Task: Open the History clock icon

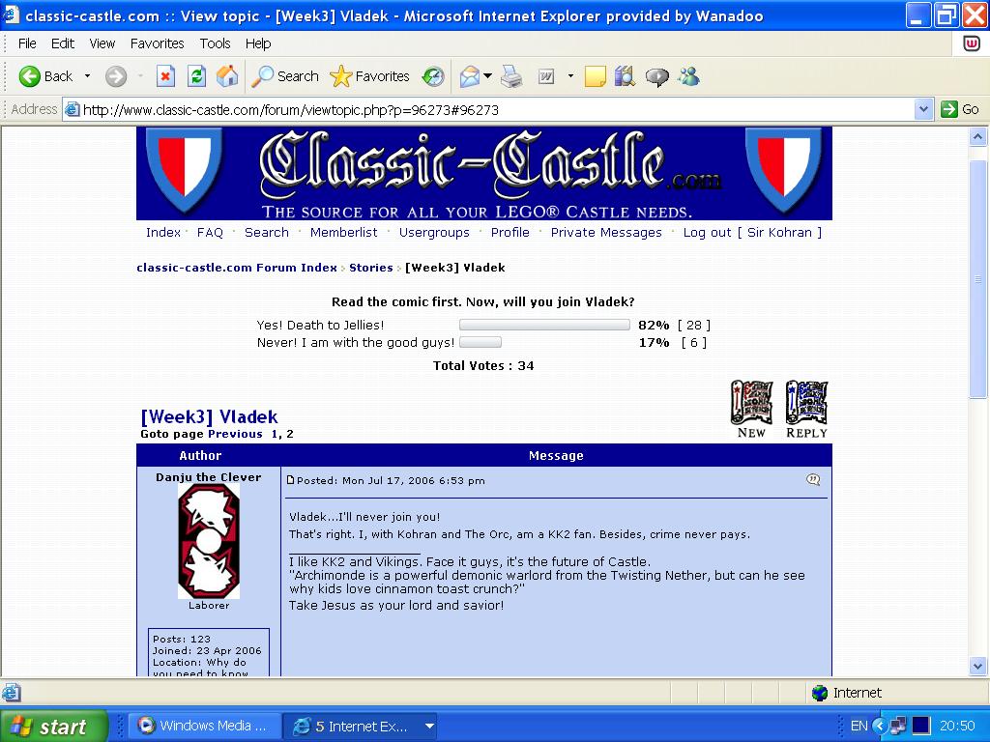Action: pos(433,77)
